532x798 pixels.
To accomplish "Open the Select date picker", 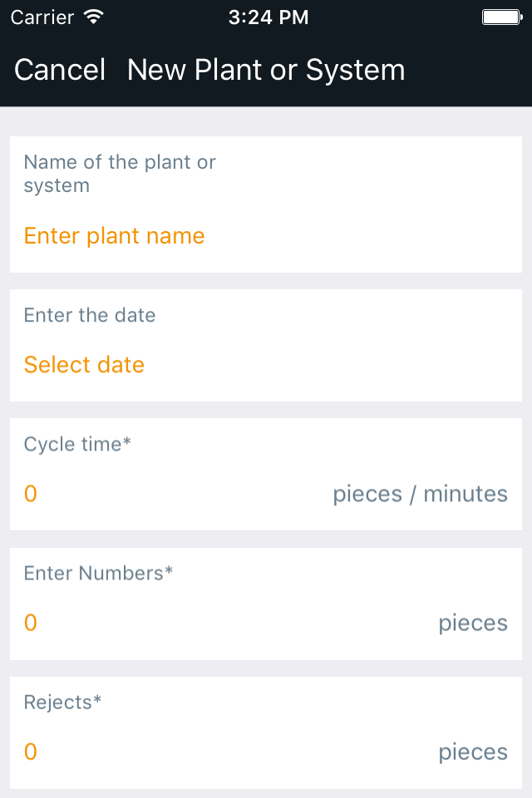I will [84, 364].
